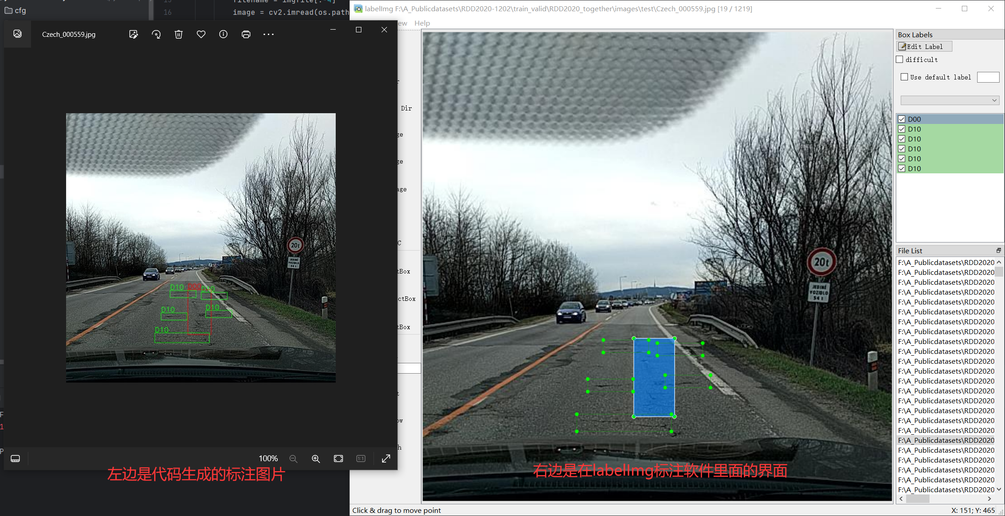Click the cv2.imread code line in editor

pos(291,12)
